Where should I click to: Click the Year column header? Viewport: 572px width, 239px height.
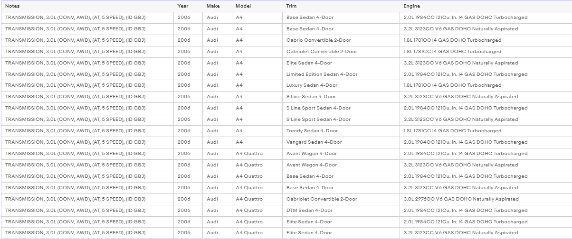pyautogui.click(x=188, y=6)
